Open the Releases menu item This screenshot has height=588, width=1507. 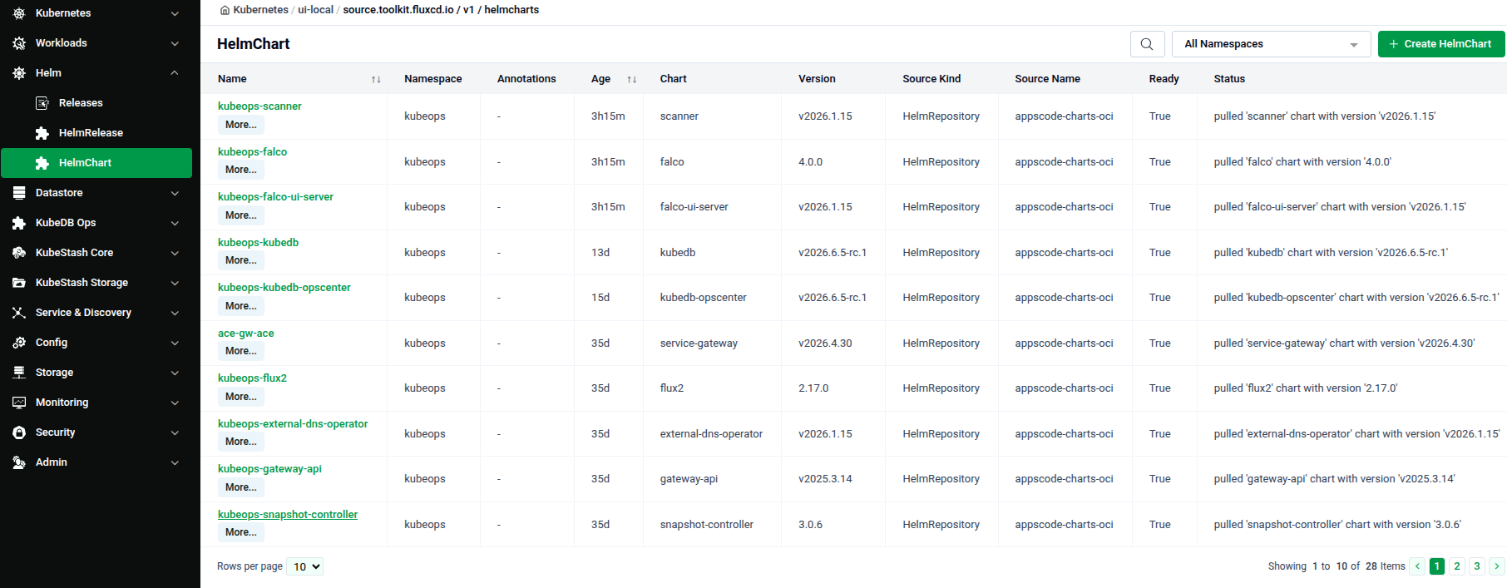81,103
